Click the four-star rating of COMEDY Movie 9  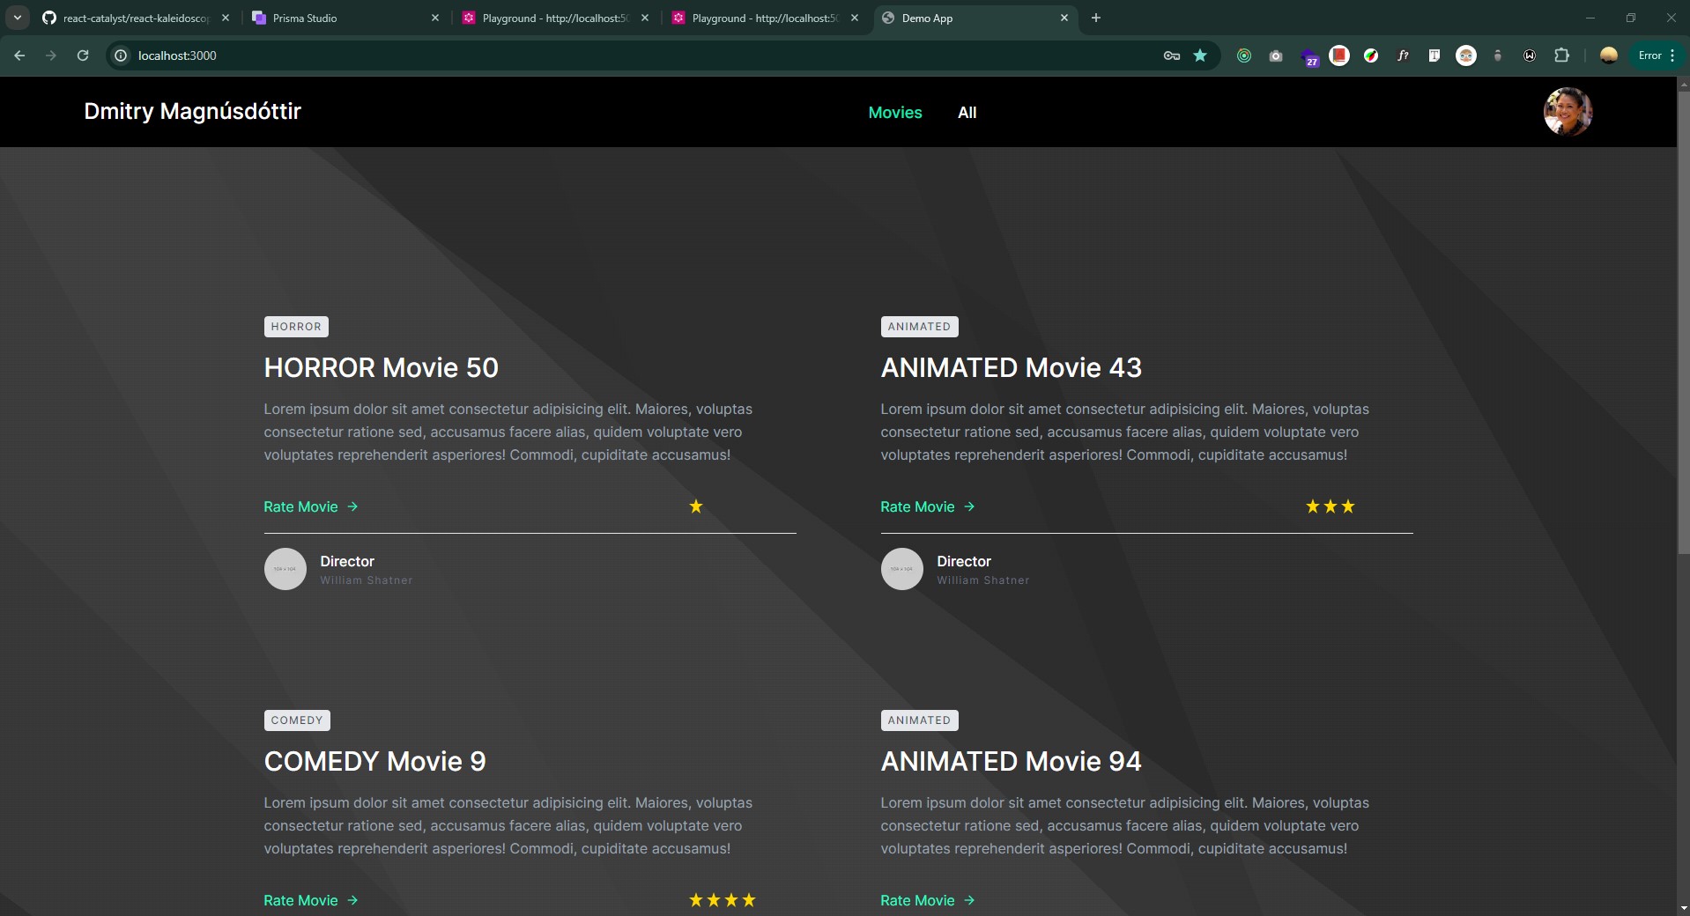[x=723, y=900]
